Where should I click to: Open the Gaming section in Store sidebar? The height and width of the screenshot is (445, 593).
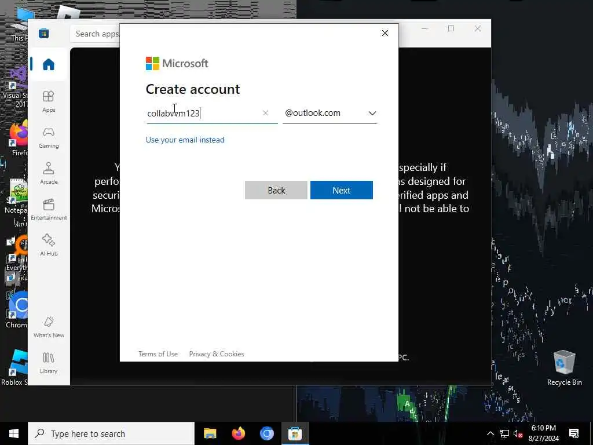(49, 138)
